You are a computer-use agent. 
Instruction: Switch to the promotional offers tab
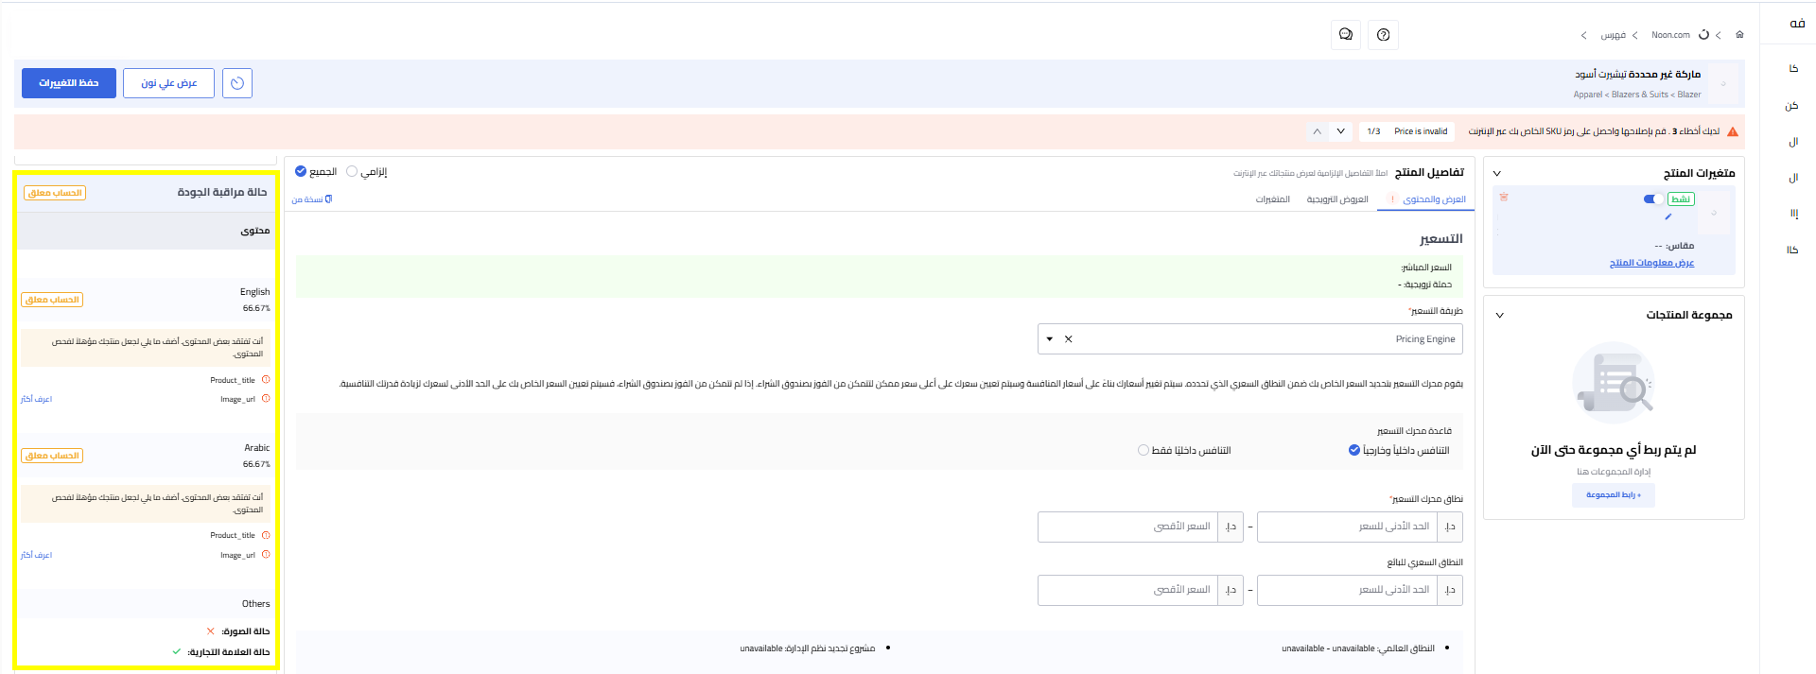(1337, 199)
